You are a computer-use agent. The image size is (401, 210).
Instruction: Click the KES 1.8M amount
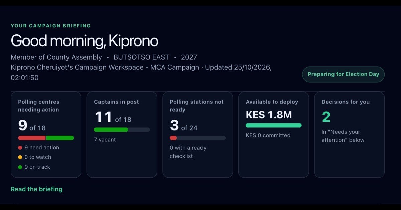click(269, 115)
